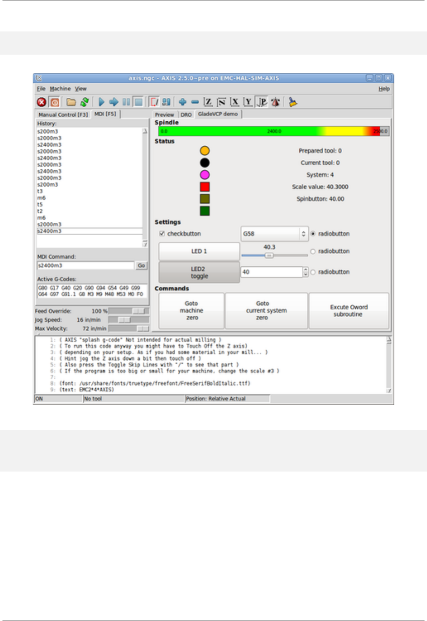The width and height of the screenshot is (427, 621).
Task: Toggle skip lines with slash icon
Action: tap(154, 102)
